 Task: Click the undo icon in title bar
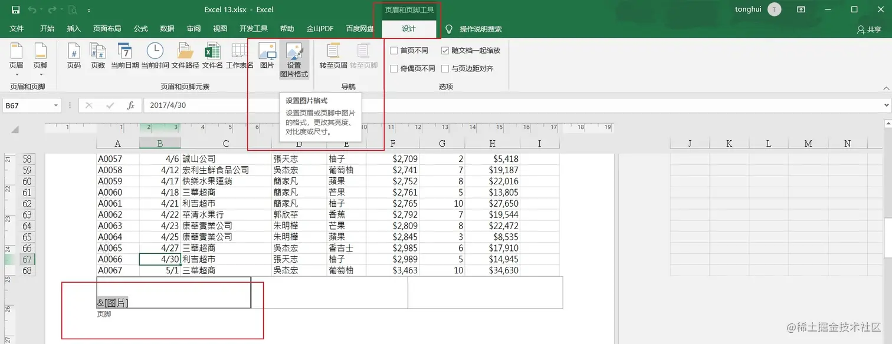coord(32,9)
